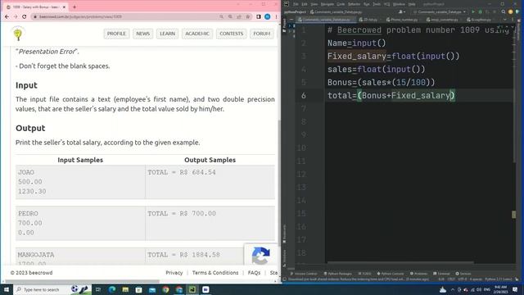
Task: Open File Explorer from taskbar
Action: pos(125,289)
